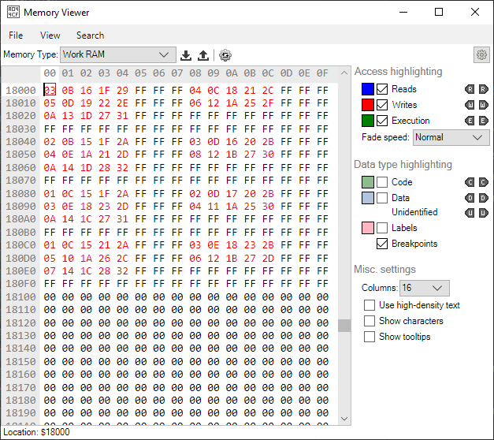Click the light blue Data color swatch

coord(368,198)
